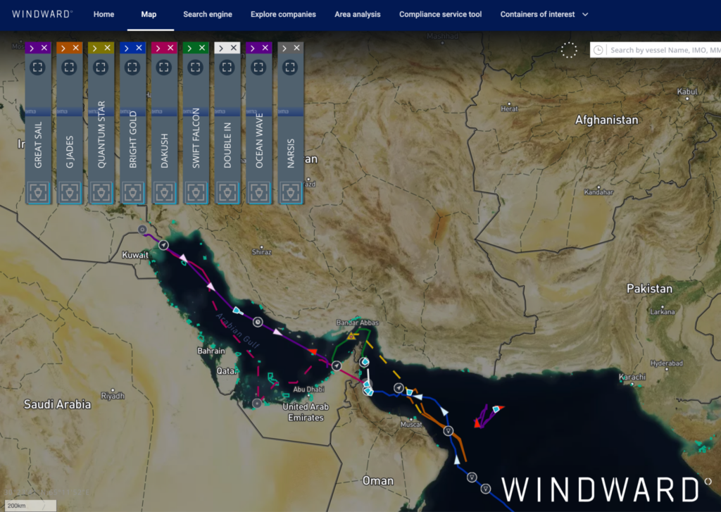This screenshot has width=721, height=512.
Task: Click locate-on-map icon for SWIFT FALCON
Action: tap(196, 192)
